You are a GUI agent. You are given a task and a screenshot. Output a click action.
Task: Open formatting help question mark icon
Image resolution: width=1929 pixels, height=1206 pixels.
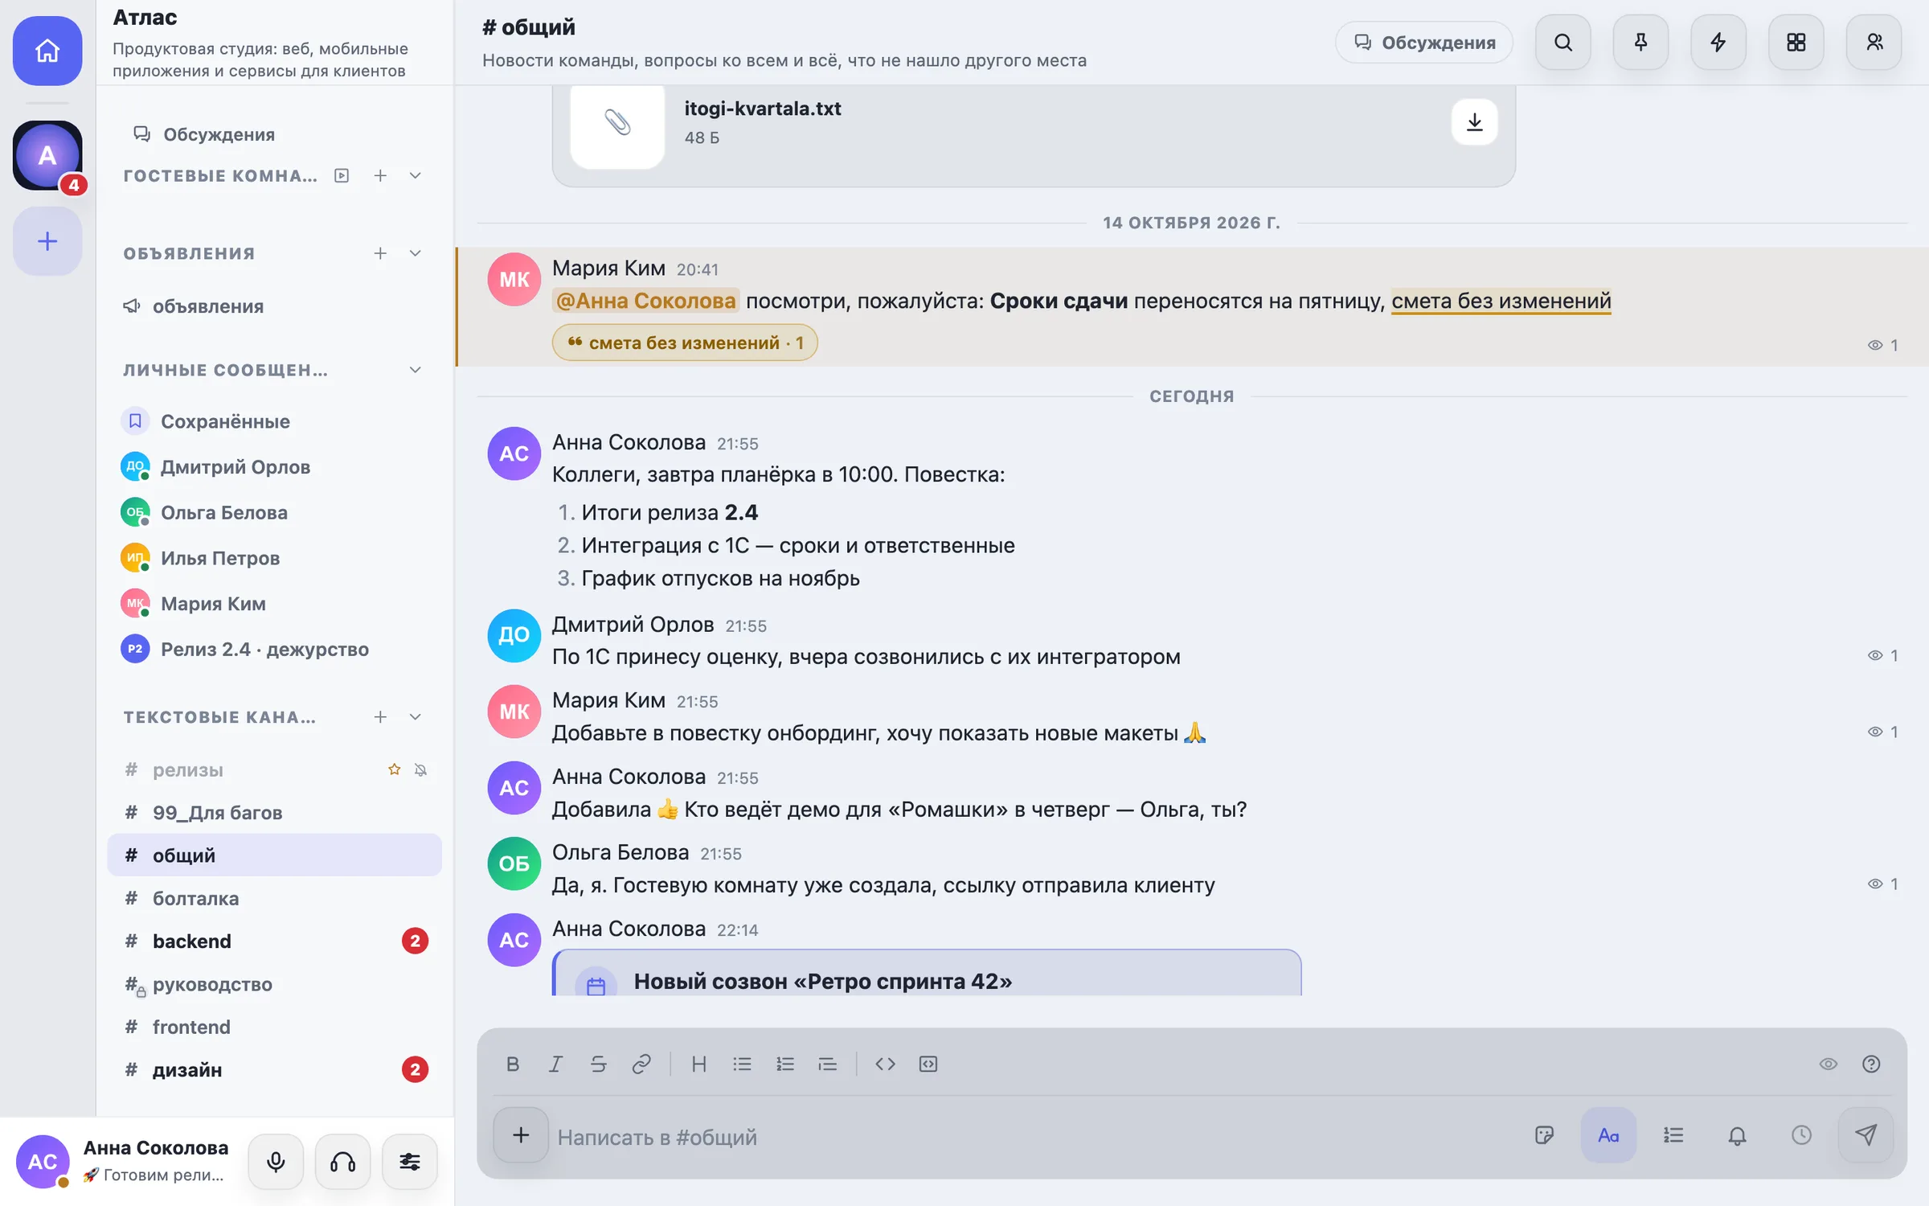1871,1064
